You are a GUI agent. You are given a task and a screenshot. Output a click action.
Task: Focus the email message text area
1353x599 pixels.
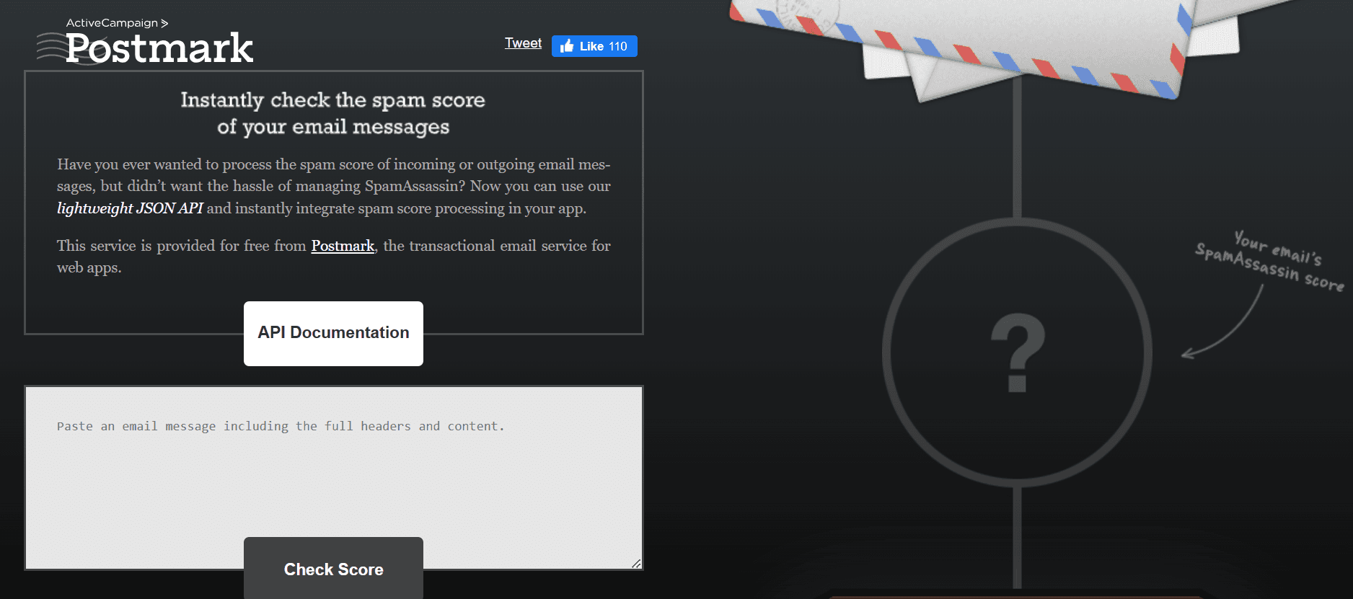[x=334, y=478]
